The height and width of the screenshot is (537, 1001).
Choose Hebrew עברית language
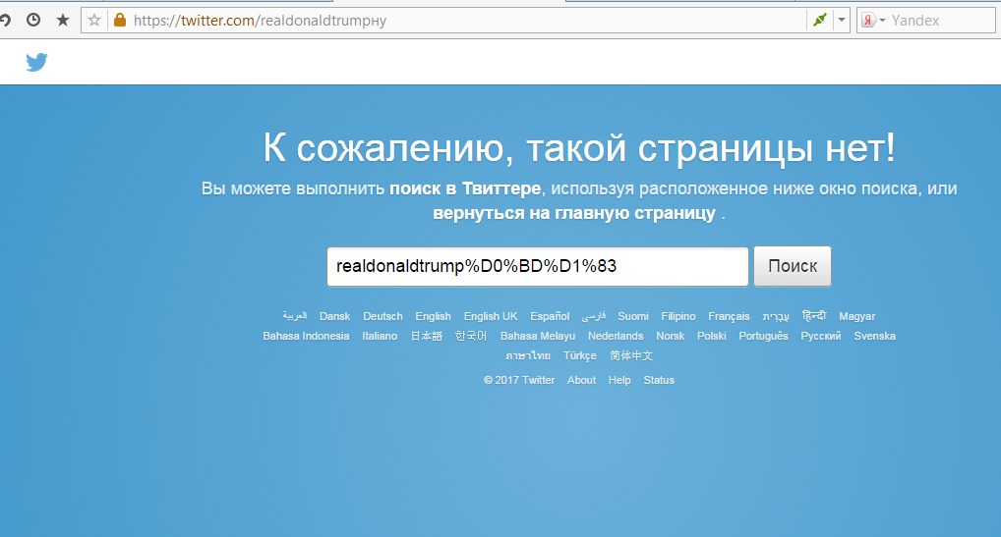[x=776, y=316]
